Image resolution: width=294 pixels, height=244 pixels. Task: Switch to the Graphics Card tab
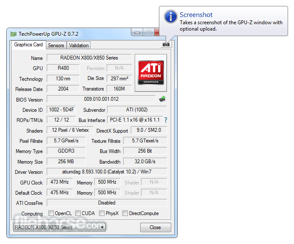[x=28, y=45]
